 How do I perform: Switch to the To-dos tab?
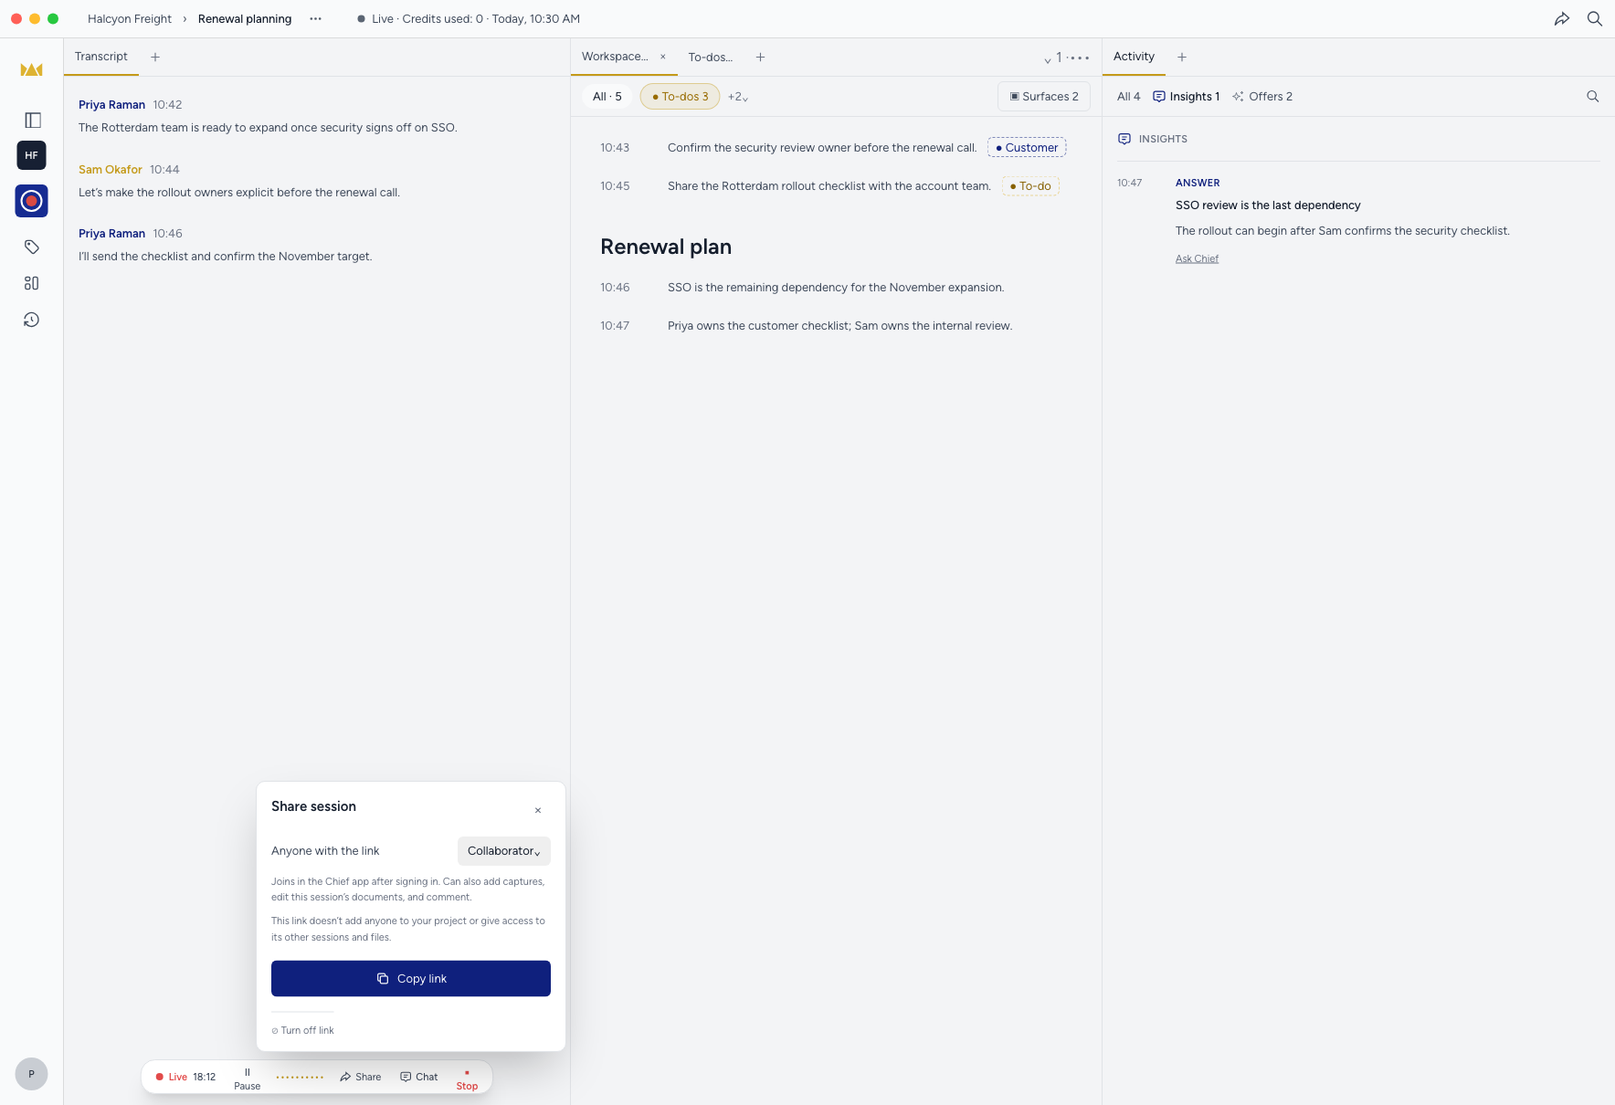(711, 57)
